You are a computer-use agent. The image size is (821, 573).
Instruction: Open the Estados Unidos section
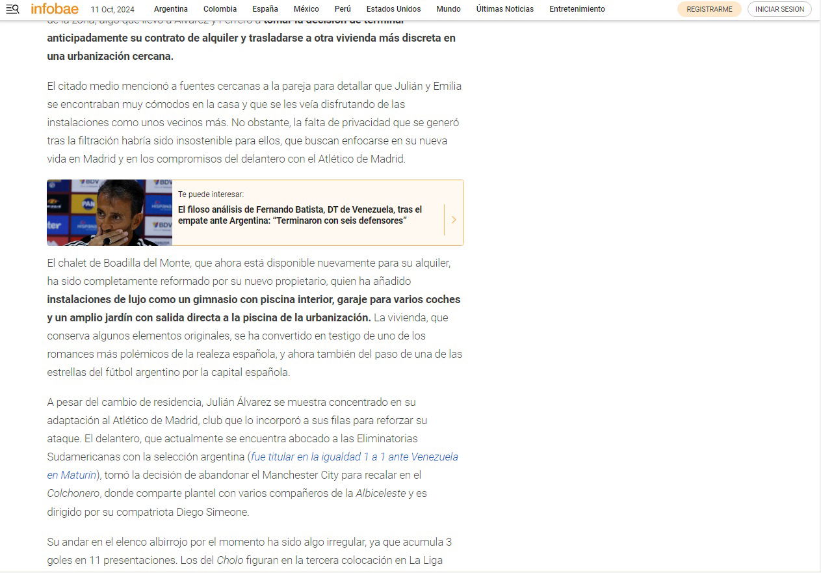pyautogui.click(x=393, y=9)
